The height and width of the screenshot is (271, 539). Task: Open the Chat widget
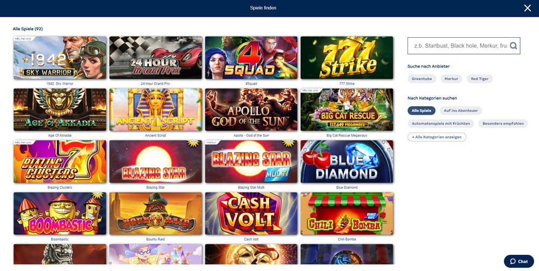(x=519, y=261)
